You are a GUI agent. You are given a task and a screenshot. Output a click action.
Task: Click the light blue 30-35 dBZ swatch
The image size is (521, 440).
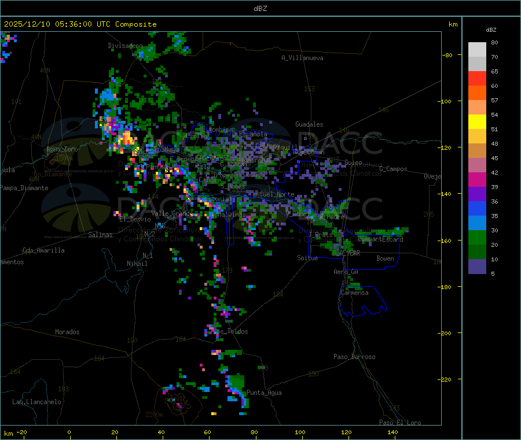coord(477,223)
